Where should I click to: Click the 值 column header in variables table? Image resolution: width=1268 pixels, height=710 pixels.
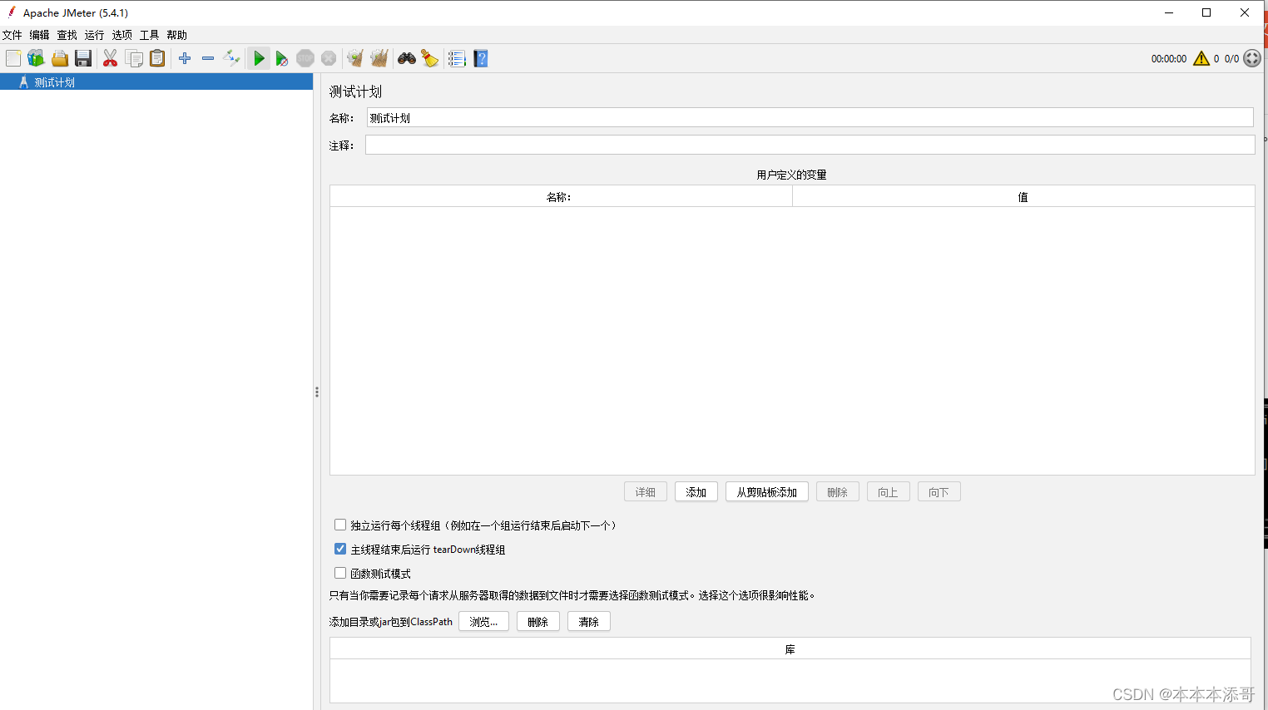click(x=1023, y=197)
